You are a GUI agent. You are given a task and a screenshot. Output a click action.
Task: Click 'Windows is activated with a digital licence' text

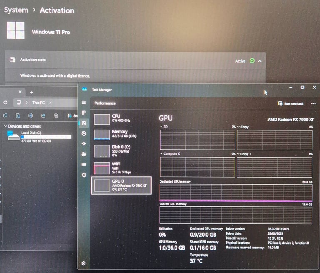point(55,75)
